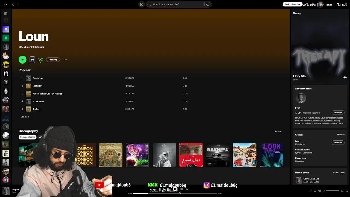Adjust the volume slider
Image resolution: width=350 pixels, height=197 pixels.
pos(332,191)
